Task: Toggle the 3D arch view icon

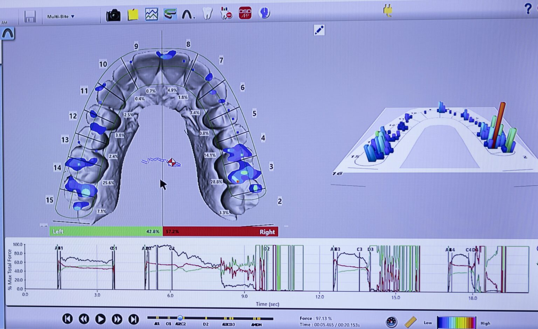Action: (x=170, y=14)
